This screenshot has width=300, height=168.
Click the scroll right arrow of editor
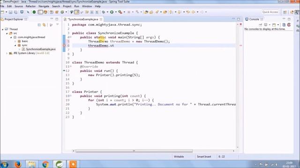pyautogui.click(x=233, y=151)
